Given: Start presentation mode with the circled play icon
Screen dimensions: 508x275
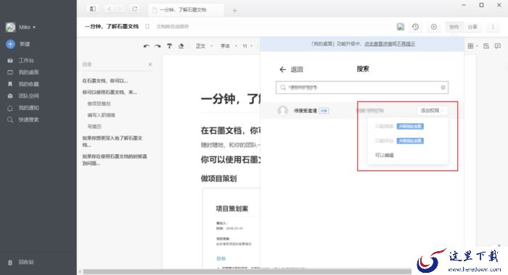Looking at the screenshot, I should [x=434, y=27].
